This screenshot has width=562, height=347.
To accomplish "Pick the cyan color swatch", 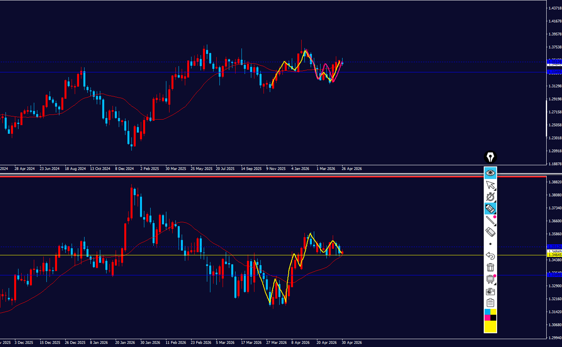I will click(487, 312).
